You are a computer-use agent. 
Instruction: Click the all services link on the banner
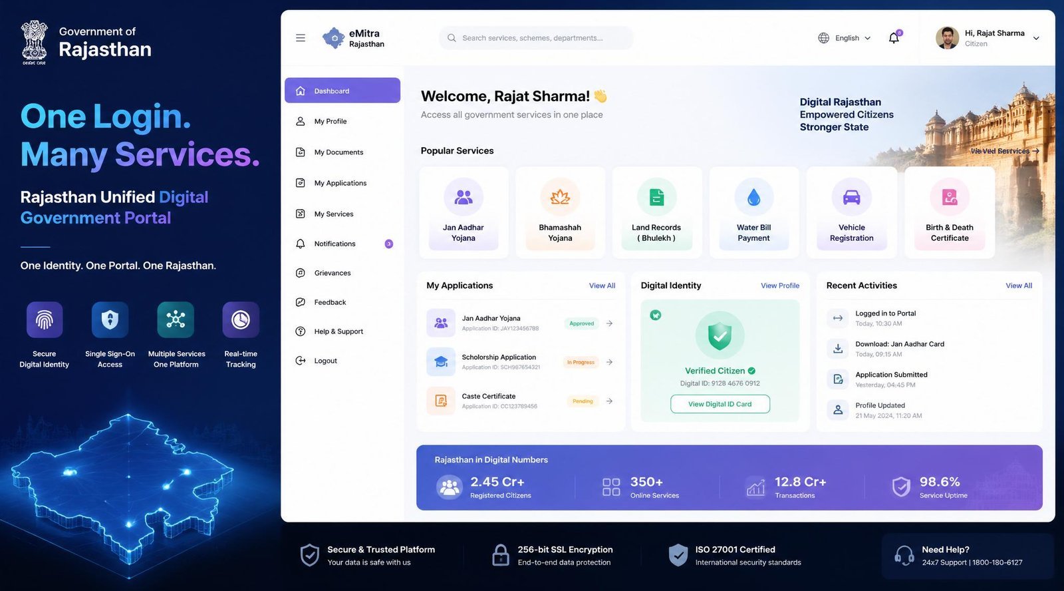[1005, 151]
